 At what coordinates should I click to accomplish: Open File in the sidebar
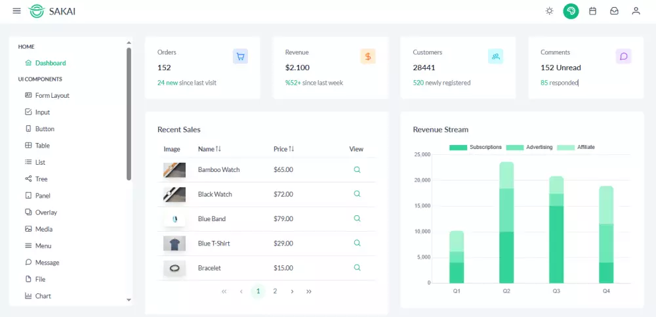click(35, 280)
